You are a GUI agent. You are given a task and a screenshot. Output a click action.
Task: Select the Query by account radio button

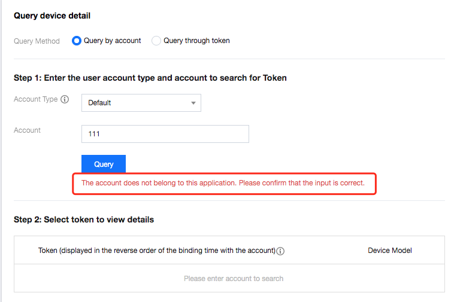pyautogui.click(x=76, y=41)
